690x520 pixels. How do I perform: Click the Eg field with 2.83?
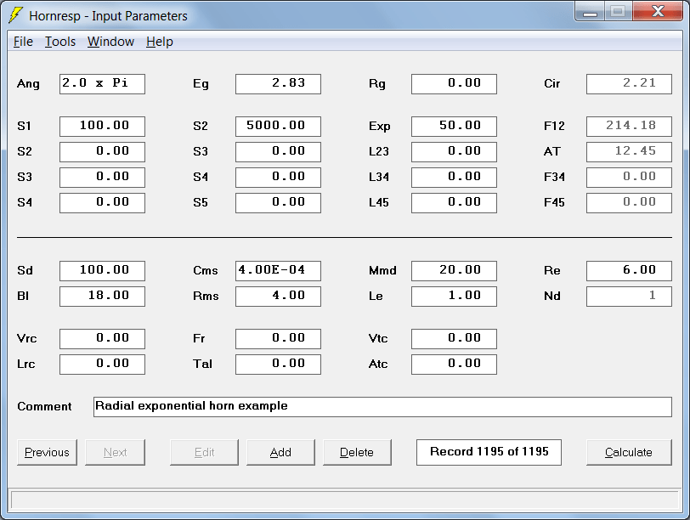click(x=278, y=83)
